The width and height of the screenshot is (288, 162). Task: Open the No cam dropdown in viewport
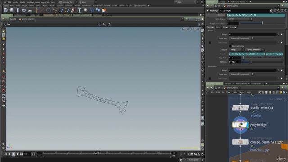pos(195,29)
